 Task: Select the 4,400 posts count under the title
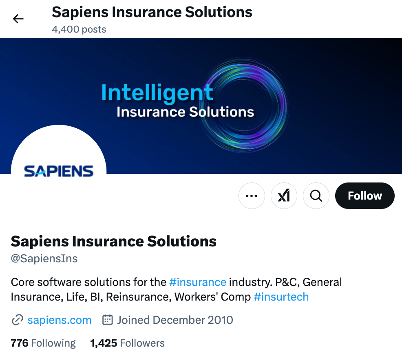tap(78, 29)
